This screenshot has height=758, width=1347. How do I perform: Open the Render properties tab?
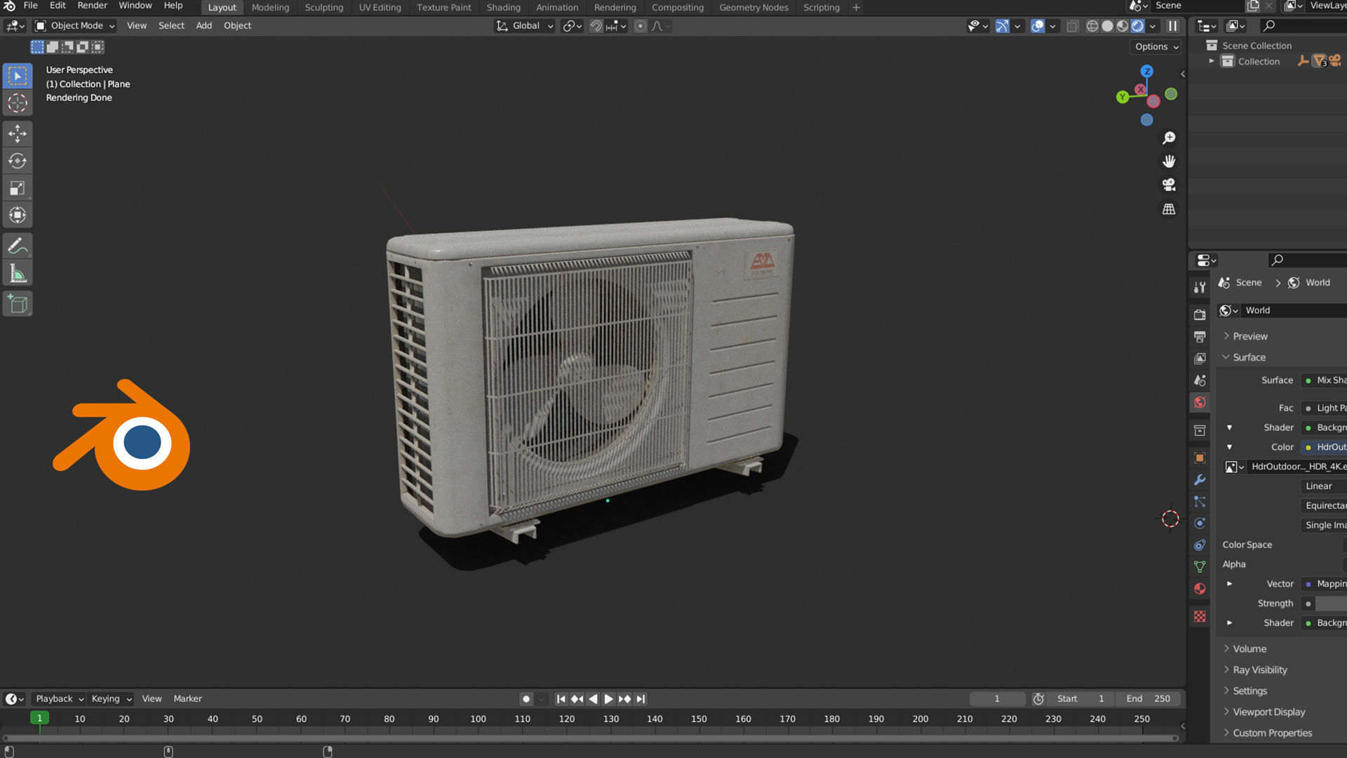pos(1200,315)
